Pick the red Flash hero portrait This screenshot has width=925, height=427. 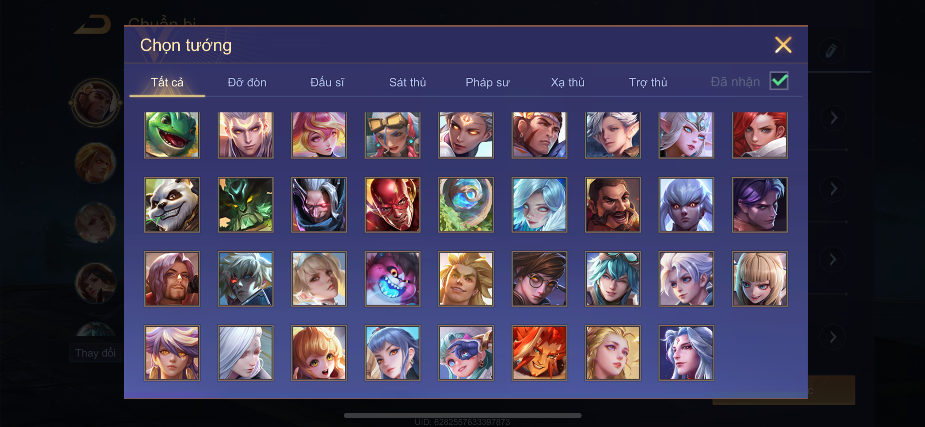(392, 205)
